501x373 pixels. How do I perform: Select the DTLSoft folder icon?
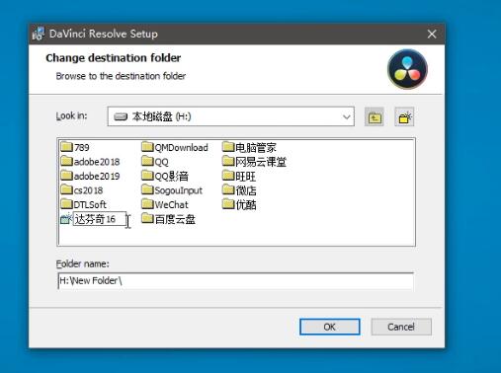(67, 204)
